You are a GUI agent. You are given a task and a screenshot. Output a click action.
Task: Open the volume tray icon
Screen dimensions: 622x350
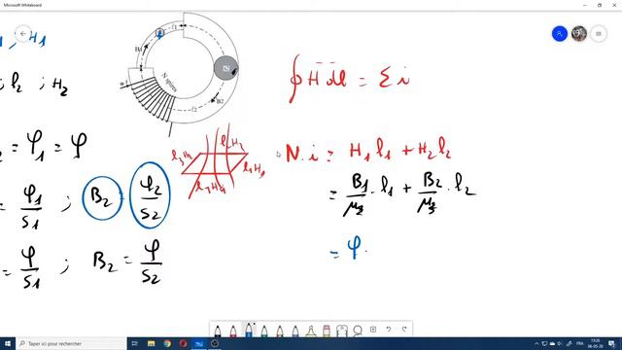(560, 343)
